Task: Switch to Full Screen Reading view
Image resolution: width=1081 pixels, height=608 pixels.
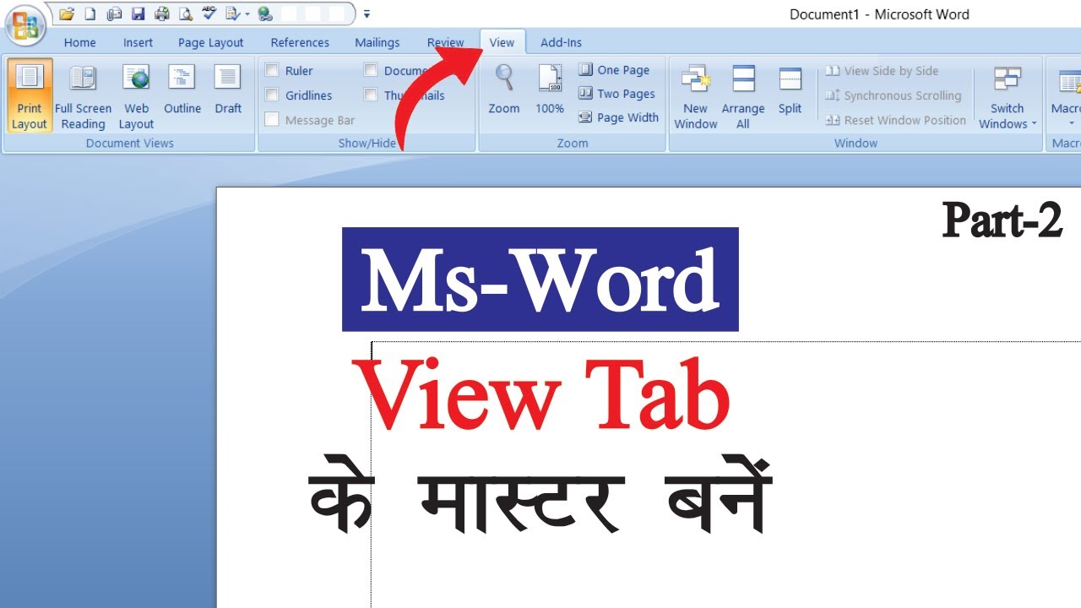Action: tap(83, 95)
